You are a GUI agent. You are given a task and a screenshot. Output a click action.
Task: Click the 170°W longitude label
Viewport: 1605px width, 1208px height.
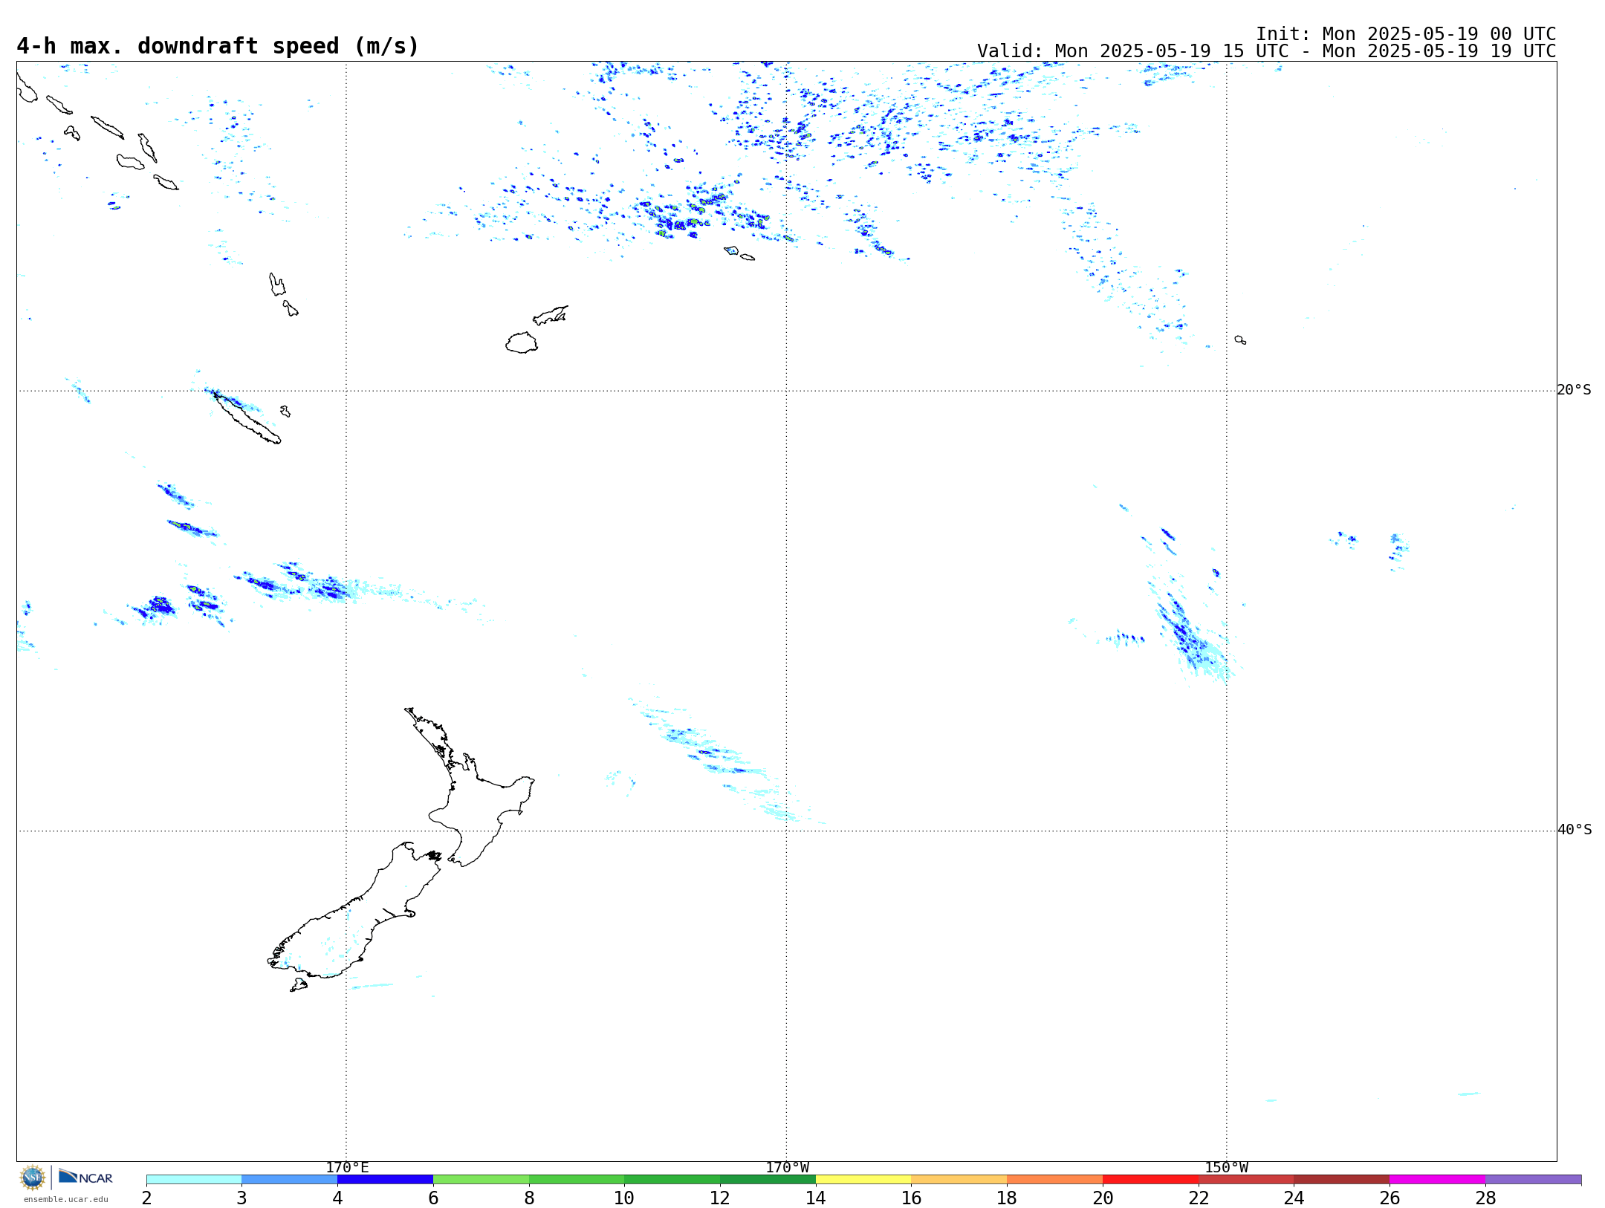[787, 1167]
